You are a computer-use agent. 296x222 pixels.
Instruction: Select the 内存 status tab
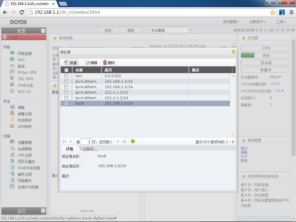pyautogui.click(x=264, y=55)
